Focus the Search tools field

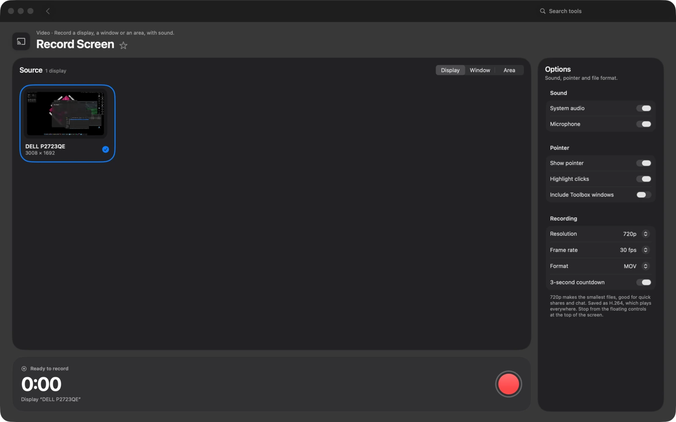[600, 11]
